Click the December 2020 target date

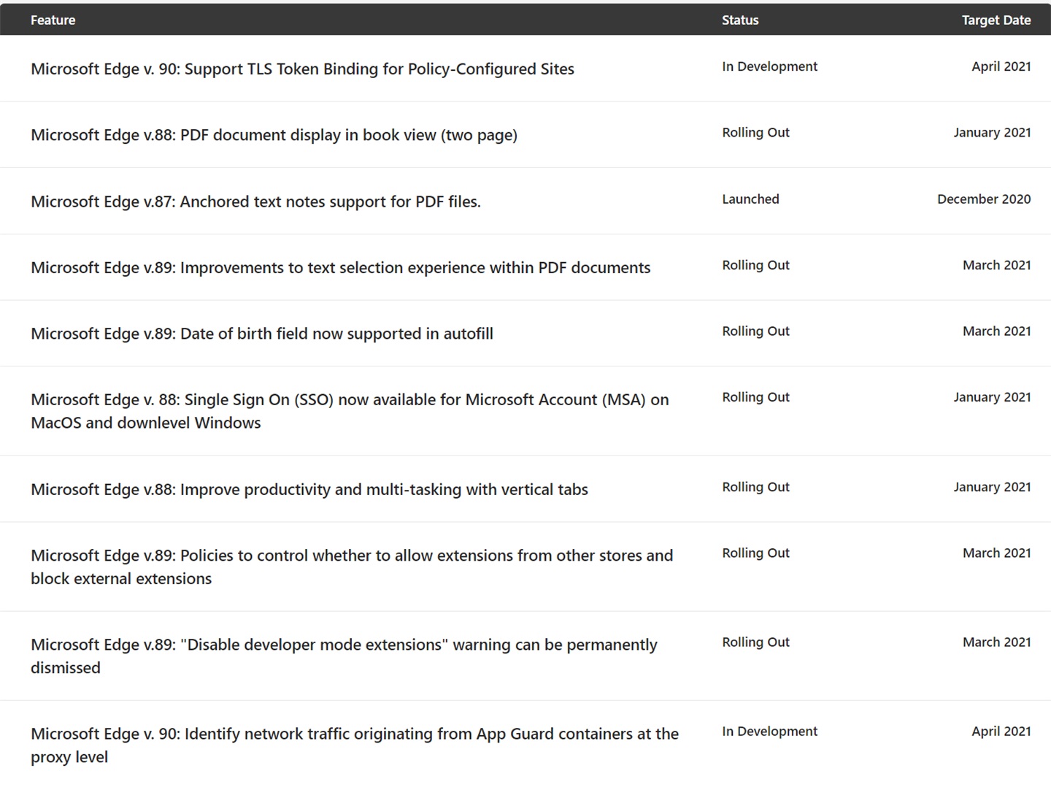point(984,199)
